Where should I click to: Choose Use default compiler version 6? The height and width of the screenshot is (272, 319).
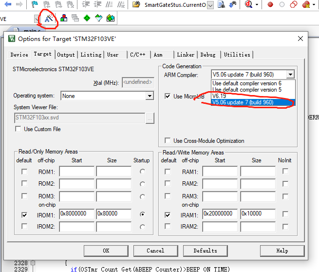tap(253, 83)
